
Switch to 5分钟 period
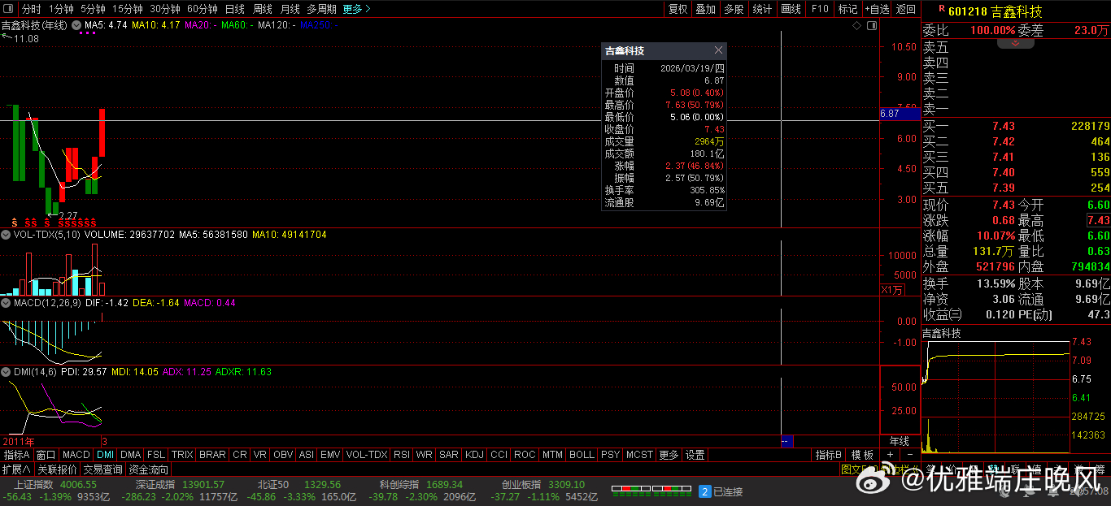pos(93,9)
